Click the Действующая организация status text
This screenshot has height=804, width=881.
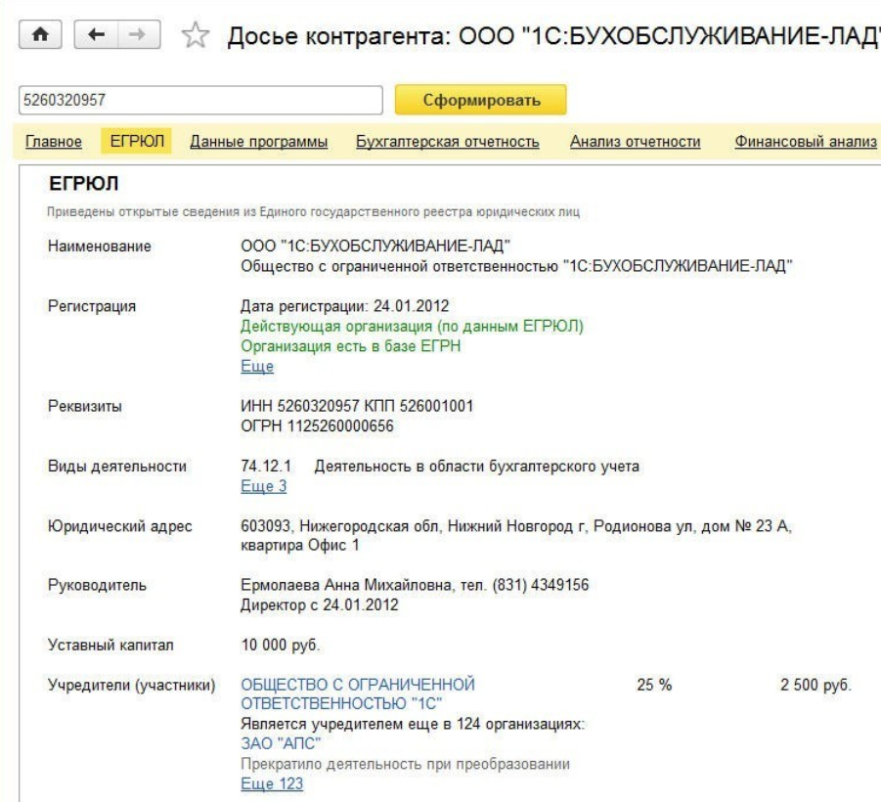(413, 327)
